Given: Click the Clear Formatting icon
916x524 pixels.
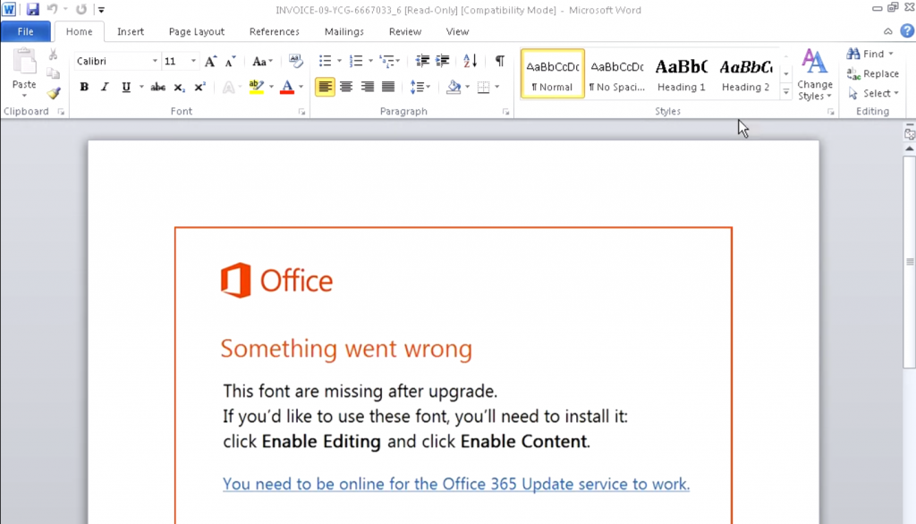Looking at the screenshot, I should click(x=296, y=62).
